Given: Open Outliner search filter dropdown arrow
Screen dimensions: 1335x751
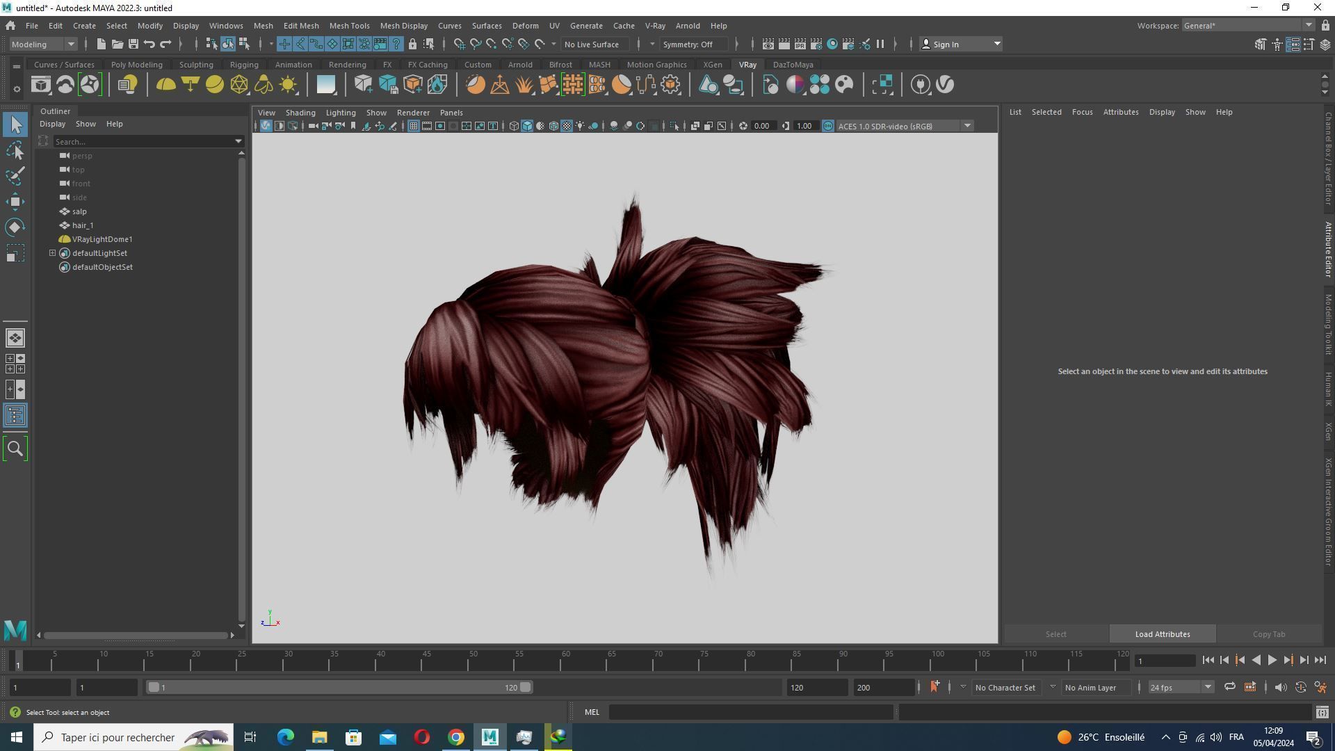Looking at the screenshot, I should pos(238,141).
